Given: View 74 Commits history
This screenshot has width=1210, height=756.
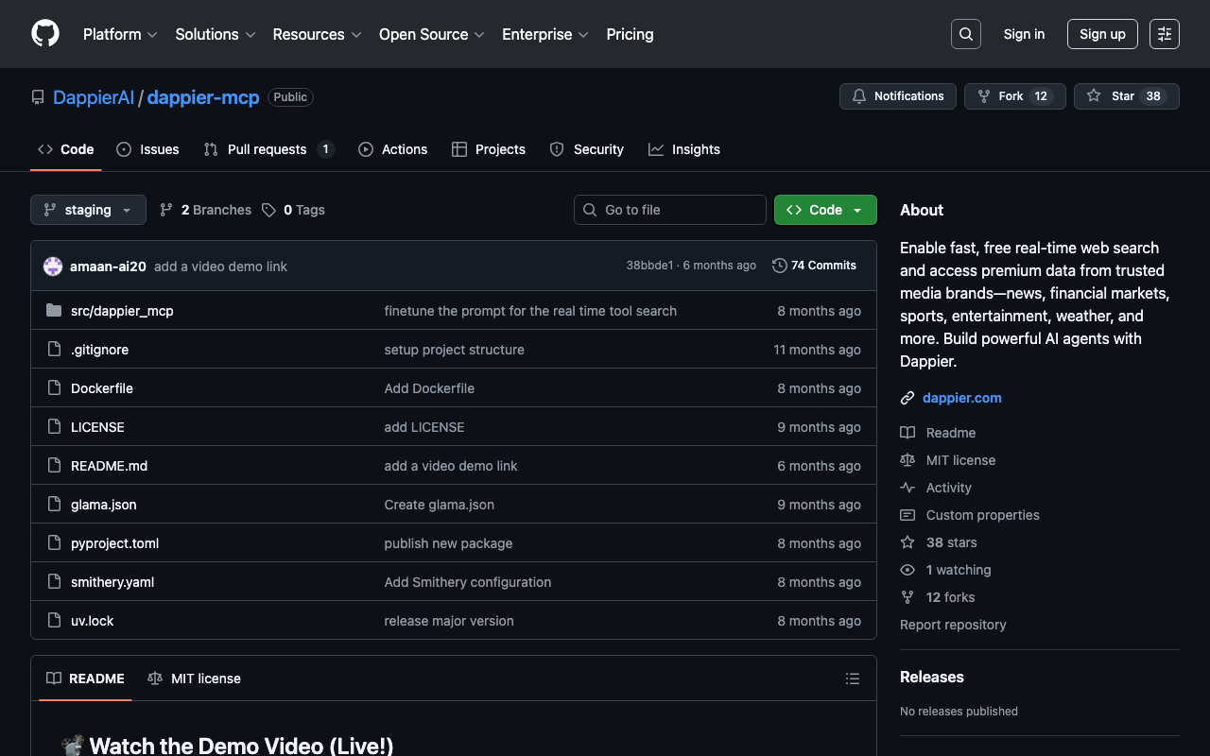Looking at the screenshot, I should (x=814, y=266).
